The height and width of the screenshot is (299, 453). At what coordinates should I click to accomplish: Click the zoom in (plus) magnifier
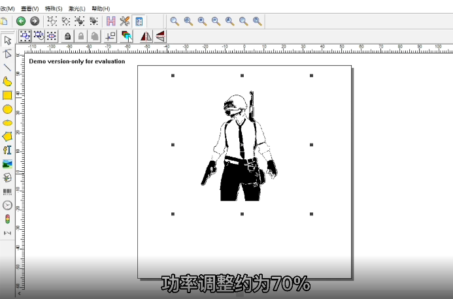click(x=202, y=21)
